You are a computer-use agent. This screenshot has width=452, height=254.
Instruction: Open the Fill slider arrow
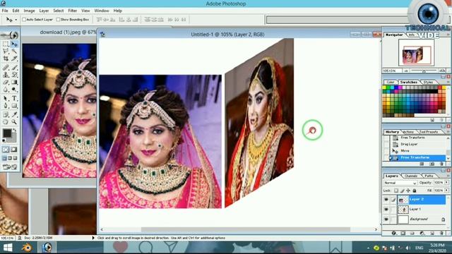[x=446, y=190]
